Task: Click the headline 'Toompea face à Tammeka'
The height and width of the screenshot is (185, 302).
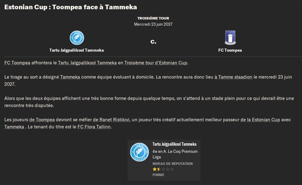Action: (x=94, y=8)
